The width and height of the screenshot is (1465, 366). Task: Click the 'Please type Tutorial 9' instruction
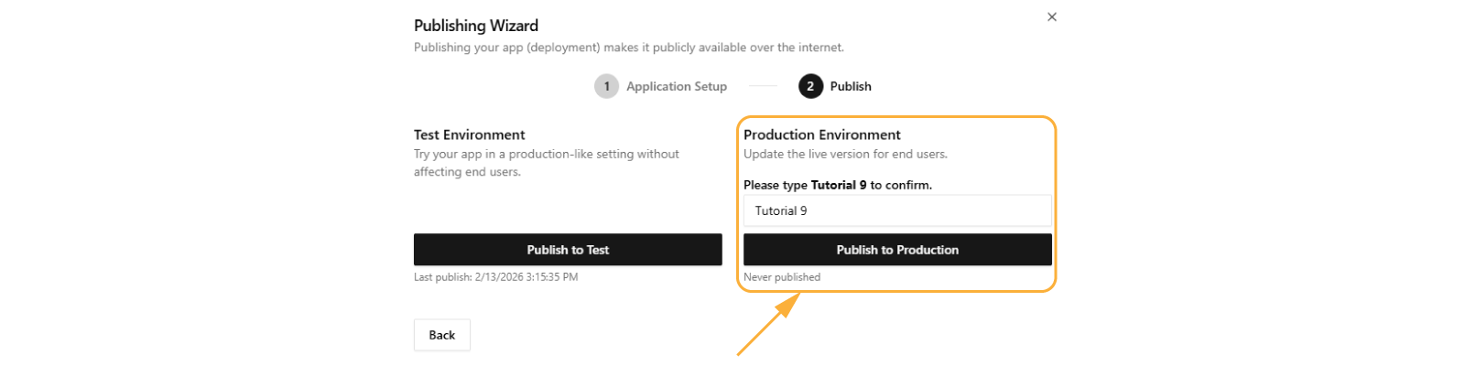[837, 185]
